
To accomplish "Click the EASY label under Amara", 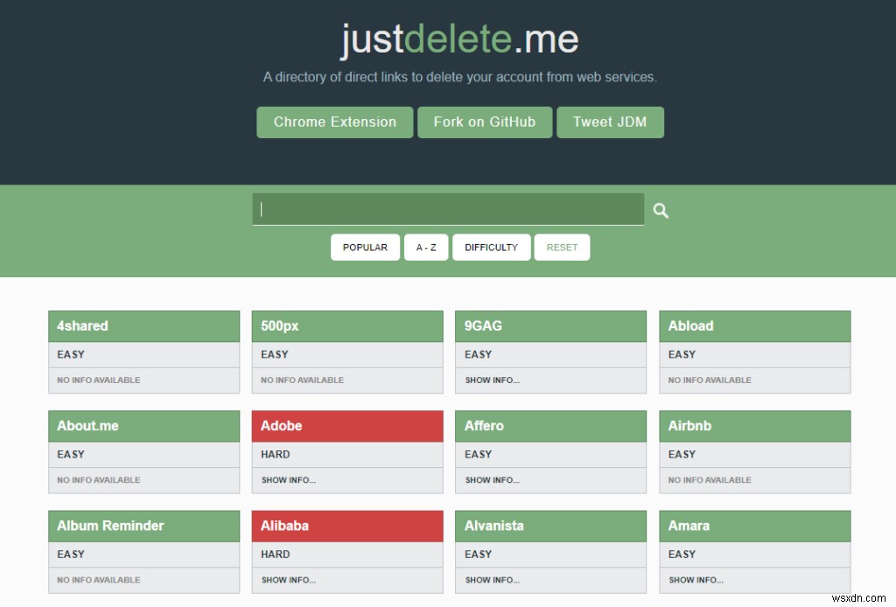I will (682, 555).
